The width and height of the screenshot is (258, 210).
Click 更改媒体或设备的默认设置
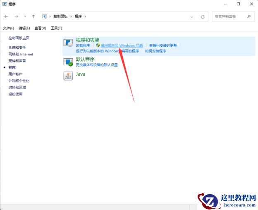coord(97,65)
